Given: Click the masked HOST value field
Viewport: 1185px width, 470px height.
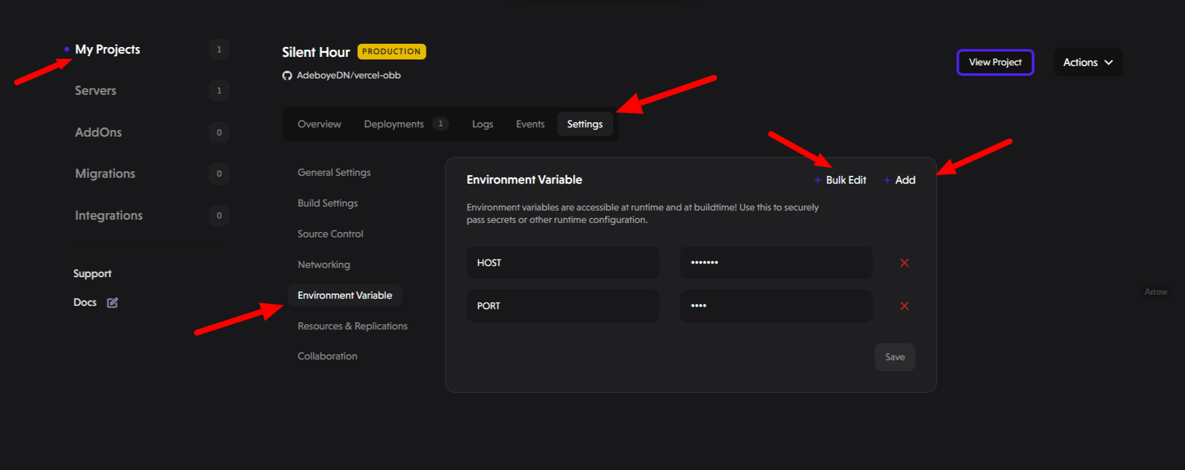Looking at the screenshot, I should click(776, 263).
